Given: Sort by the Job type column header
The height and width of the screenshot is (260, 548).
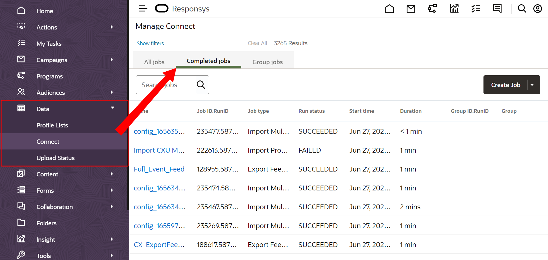Looking at the screenshot, I should tap(258, 111).
